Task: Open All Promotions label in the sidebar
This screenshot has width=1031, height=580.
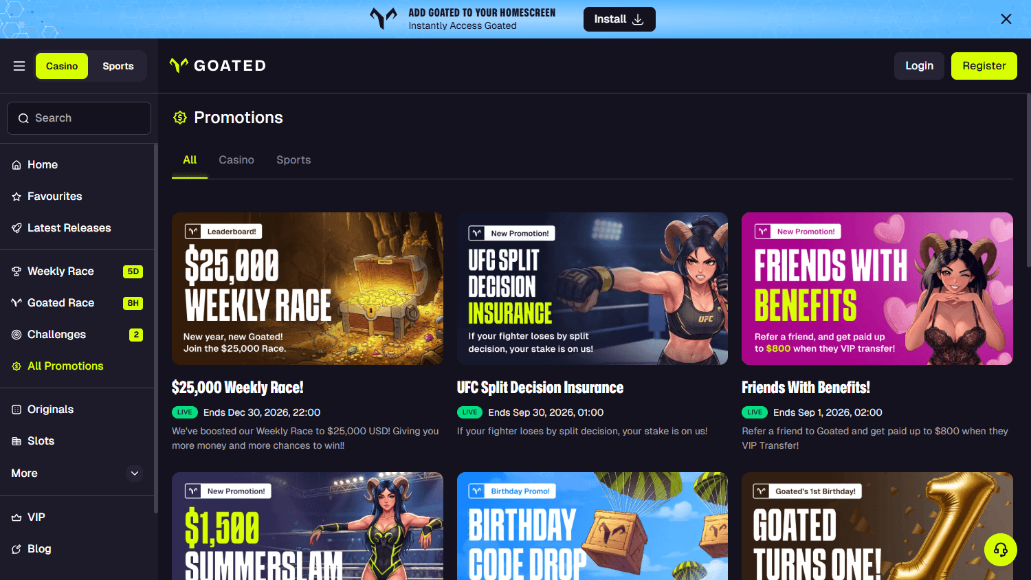Action: click(x=65, y=366)
